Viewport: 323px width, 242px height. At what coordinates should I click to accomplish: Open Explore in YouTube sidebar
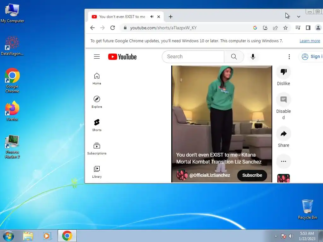pos(97,102)
